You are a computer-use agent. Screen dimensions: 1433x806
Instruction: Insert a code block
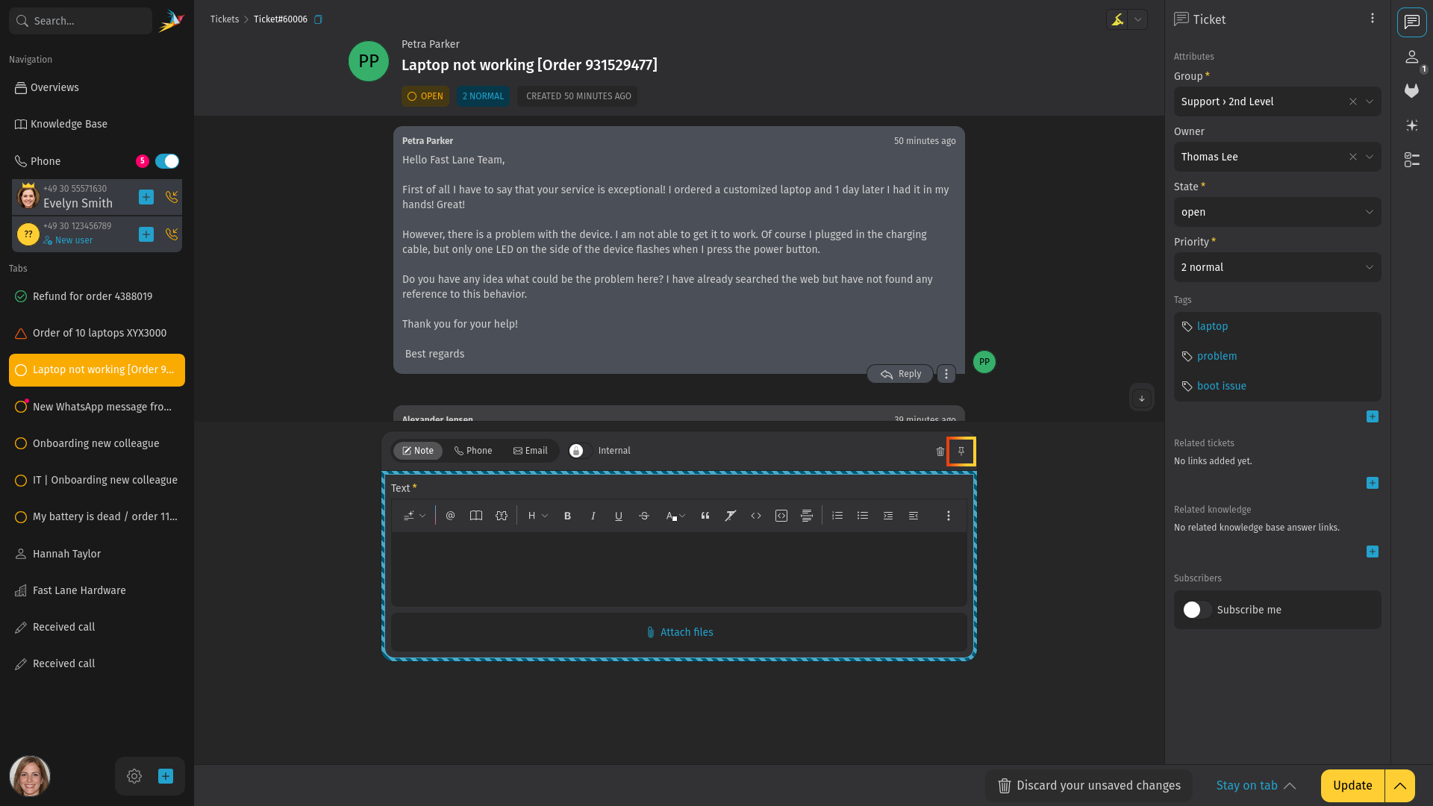coord(781,516)
